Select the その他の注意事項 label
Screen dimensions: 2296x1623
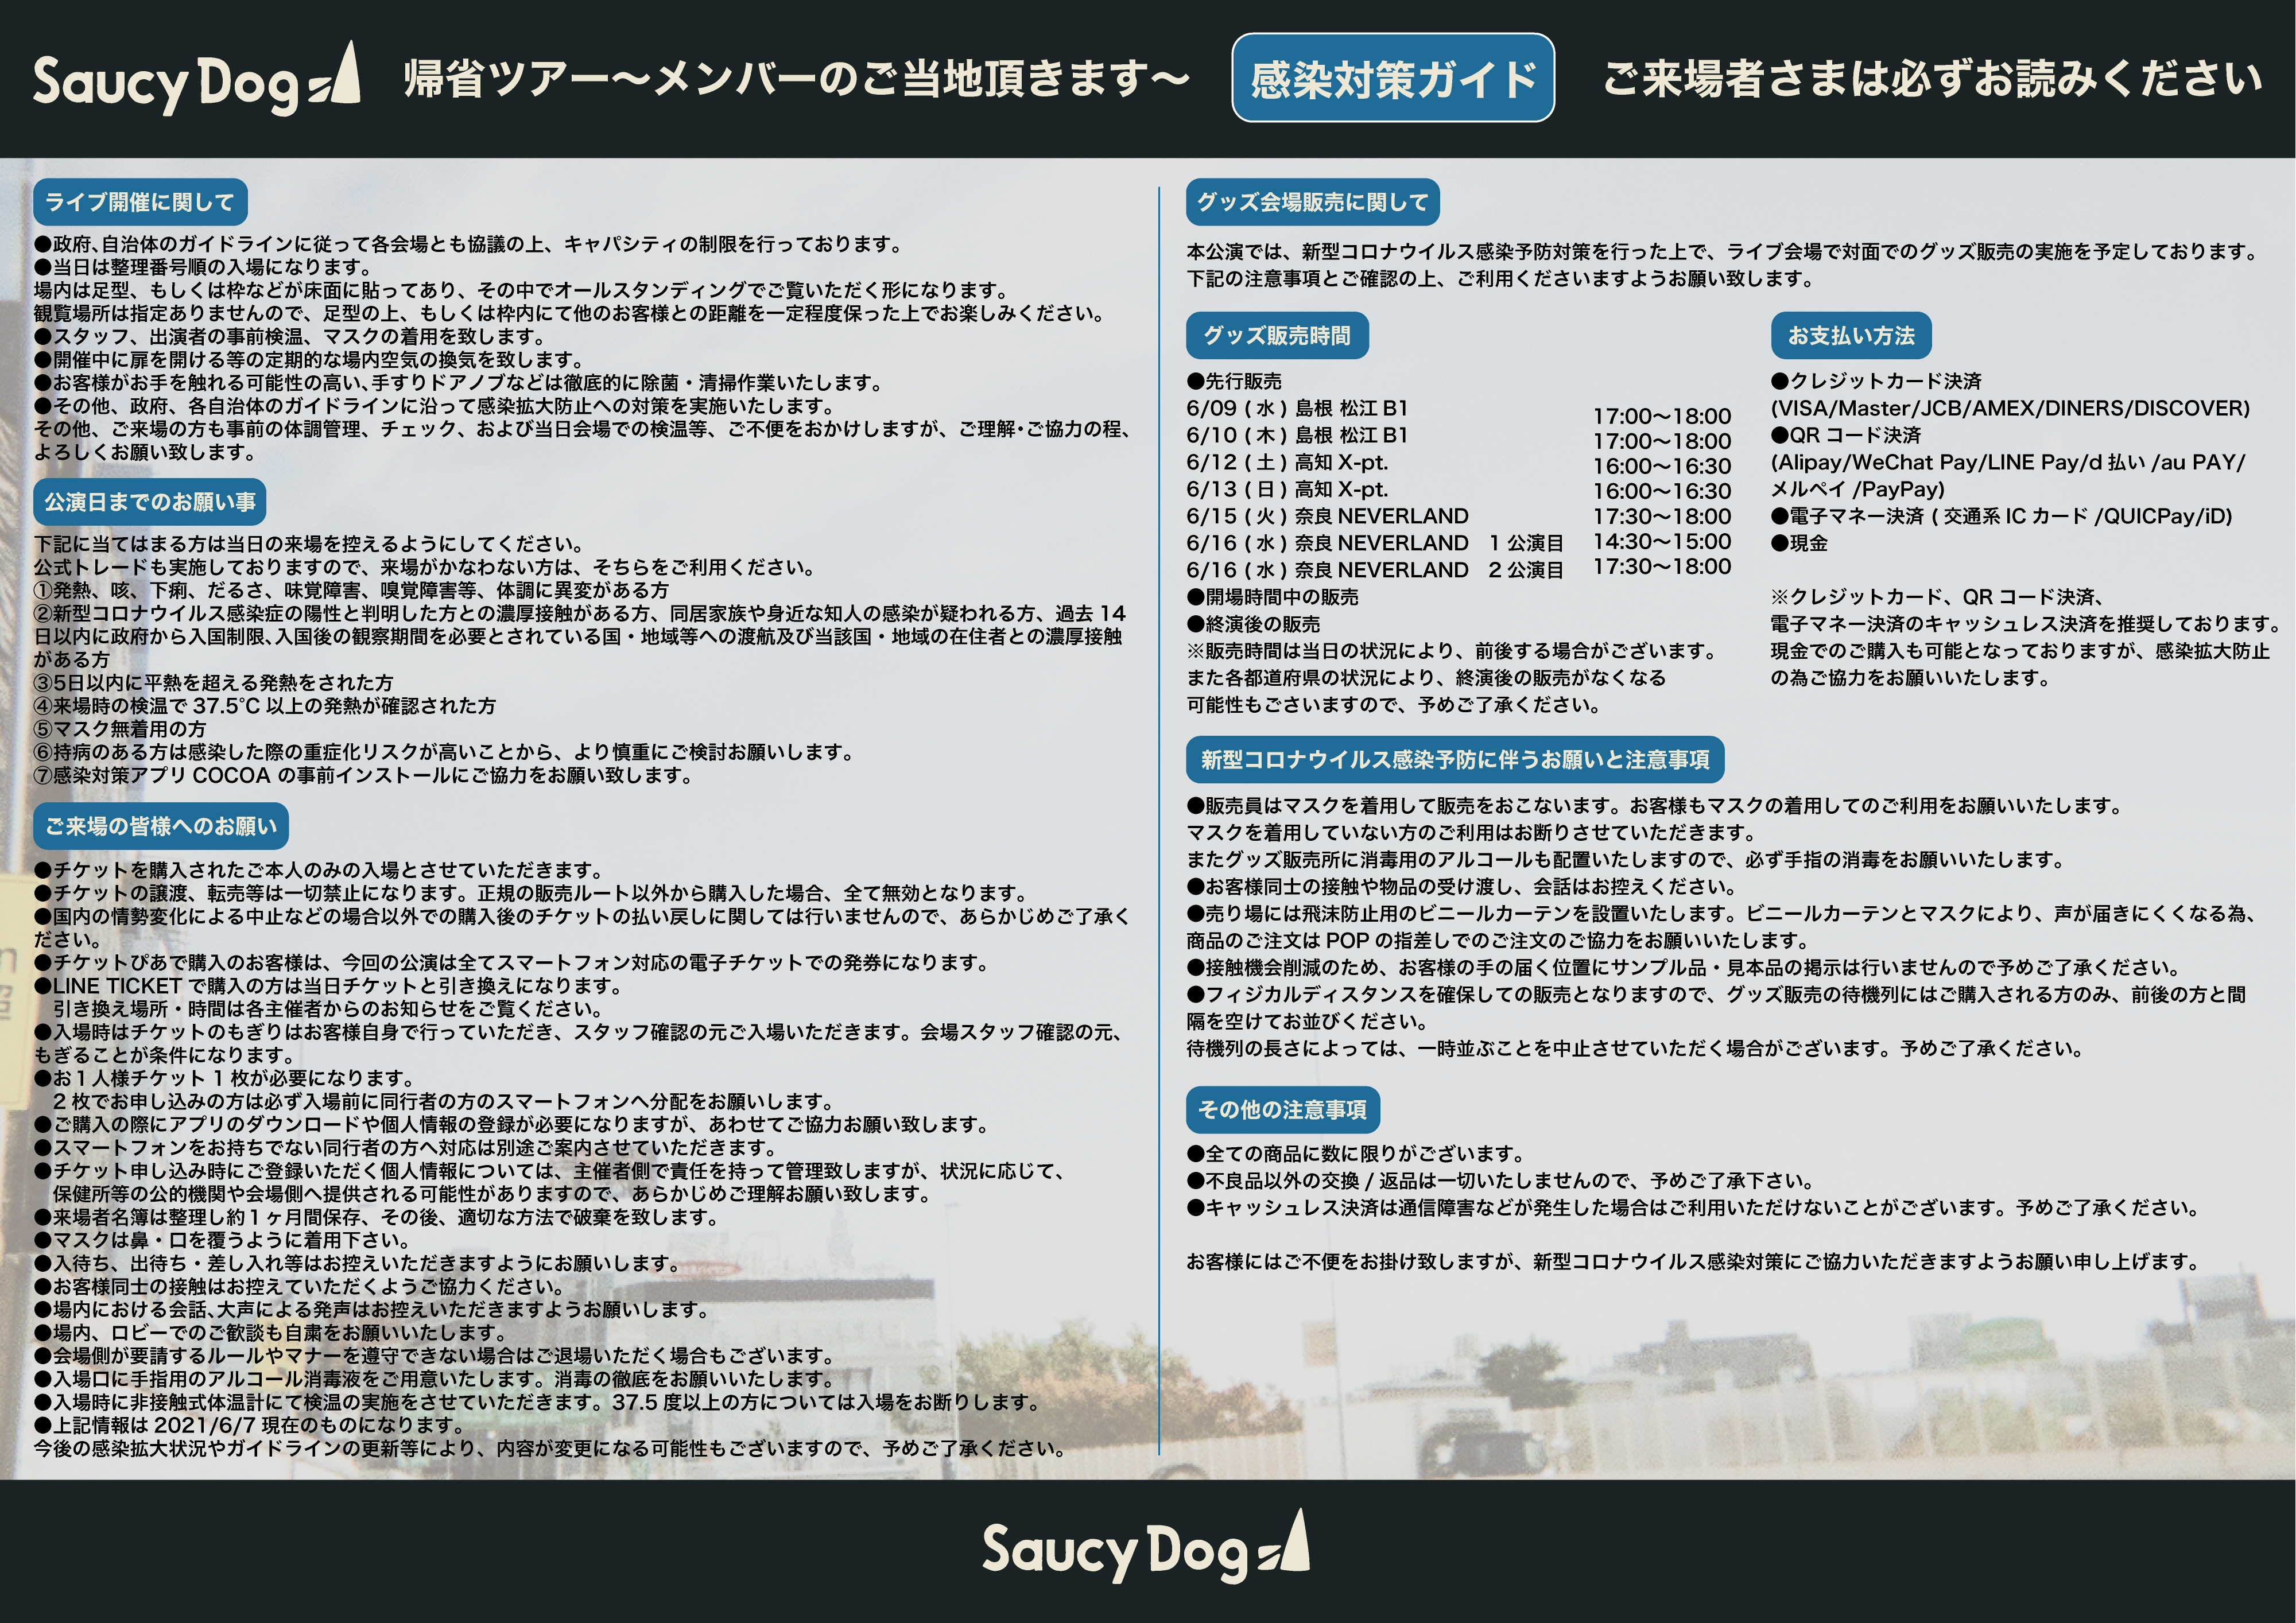[x=1283, y=1109]
